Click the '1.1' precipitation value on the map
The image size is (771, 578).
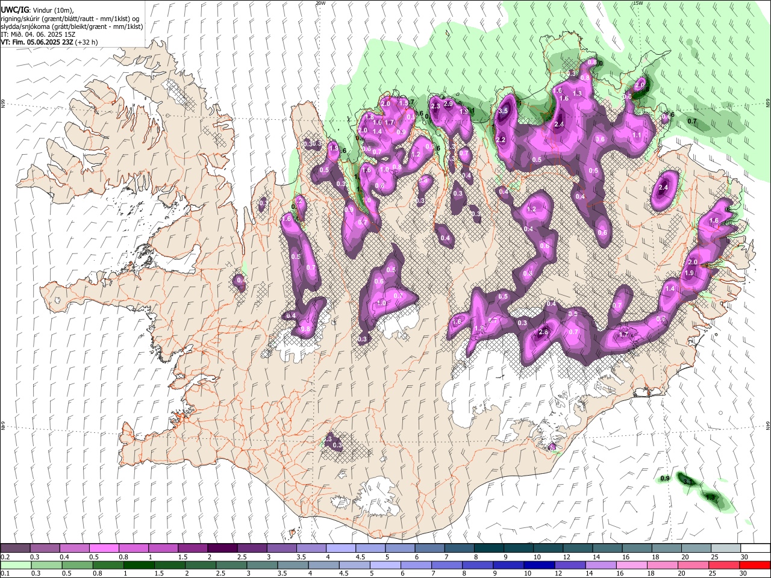click(637, 135)
